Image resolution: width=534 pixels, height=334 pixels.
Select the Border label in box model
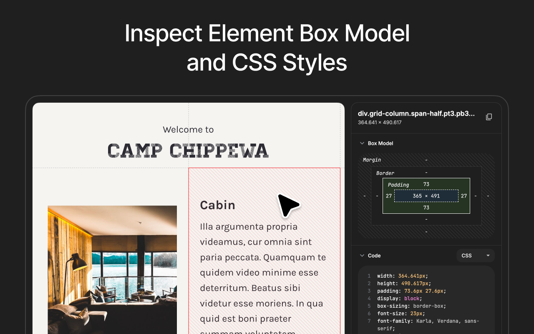pyautogui.click(x=385, y=173)
